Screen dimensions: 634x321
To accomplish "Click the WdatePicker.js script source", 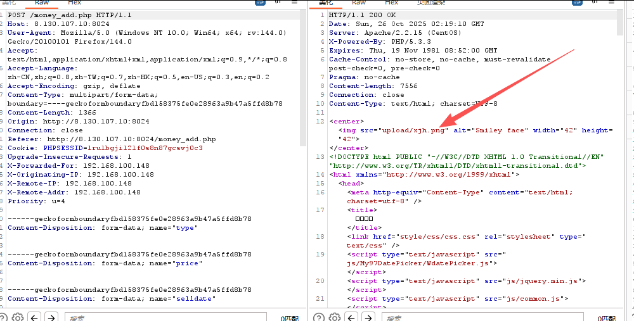I will [x=417, y=263].
